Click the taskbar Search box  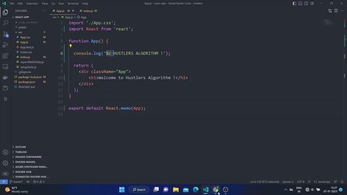coord(139,190)
